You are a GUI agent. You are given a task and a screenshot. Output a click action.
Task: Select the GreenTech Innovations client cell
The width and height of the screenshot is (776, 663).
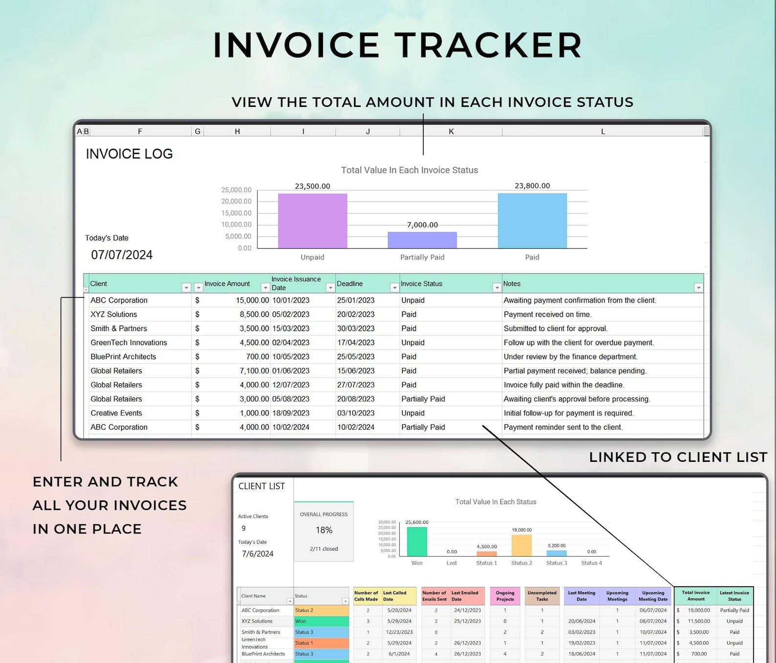coord(129,343)
